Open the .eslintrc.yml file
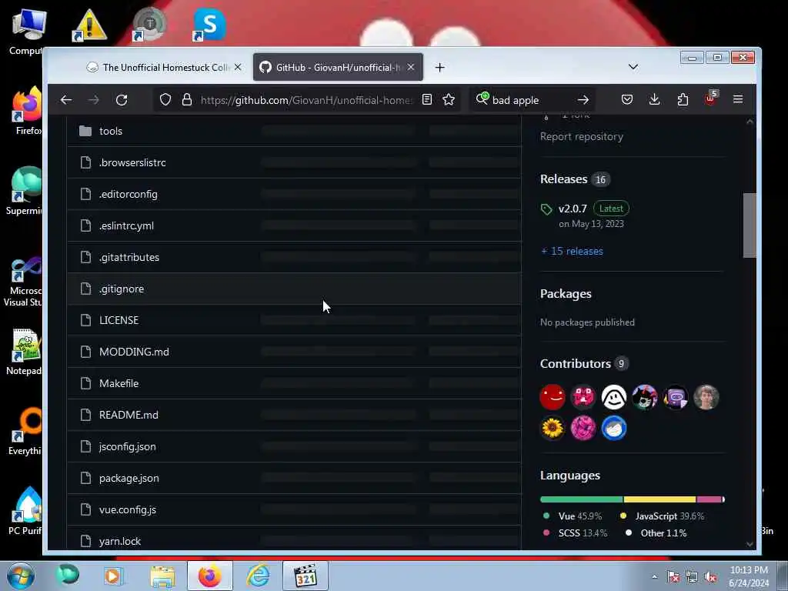Viewport: 788px width, 591px height. pos(126,226)
